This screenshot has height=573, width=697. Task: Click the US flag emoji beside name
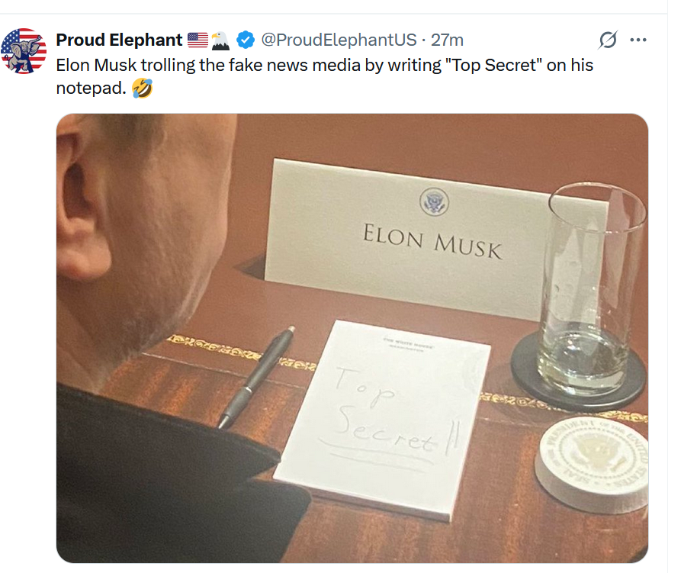point(198,40)
